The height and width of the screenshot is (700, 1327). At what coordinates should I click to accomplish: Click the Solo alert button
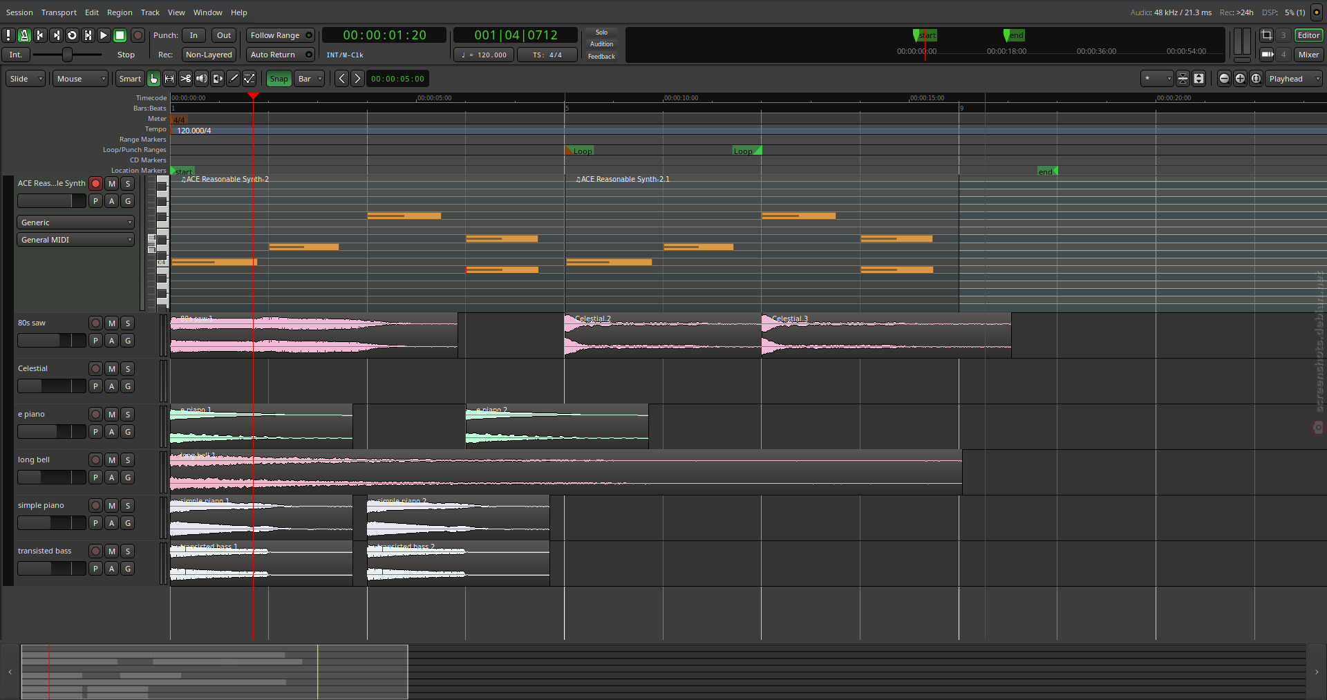click(x=601, y=32)
